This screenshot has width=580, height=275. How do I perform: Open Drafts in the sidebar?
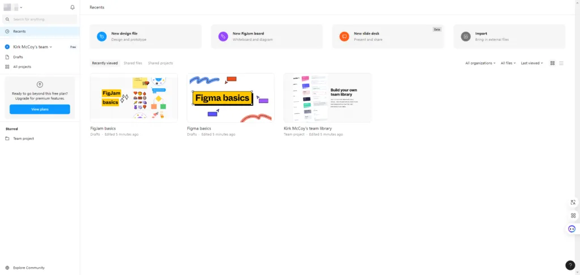tap(18, 57)
